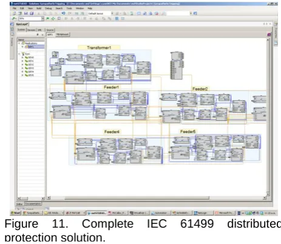Viewport: 281px width, 244px height.
Task: Click the Undo arrow icon in the toolbar
Action: tap(63, 13)
